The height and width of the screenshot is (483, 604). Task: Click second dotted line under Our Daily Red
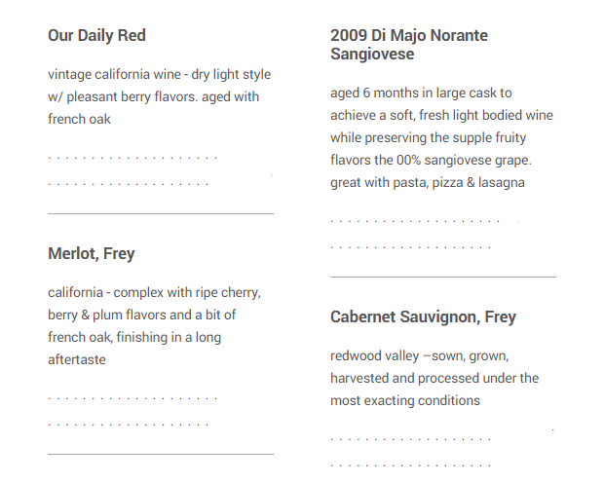pos(128,183)
